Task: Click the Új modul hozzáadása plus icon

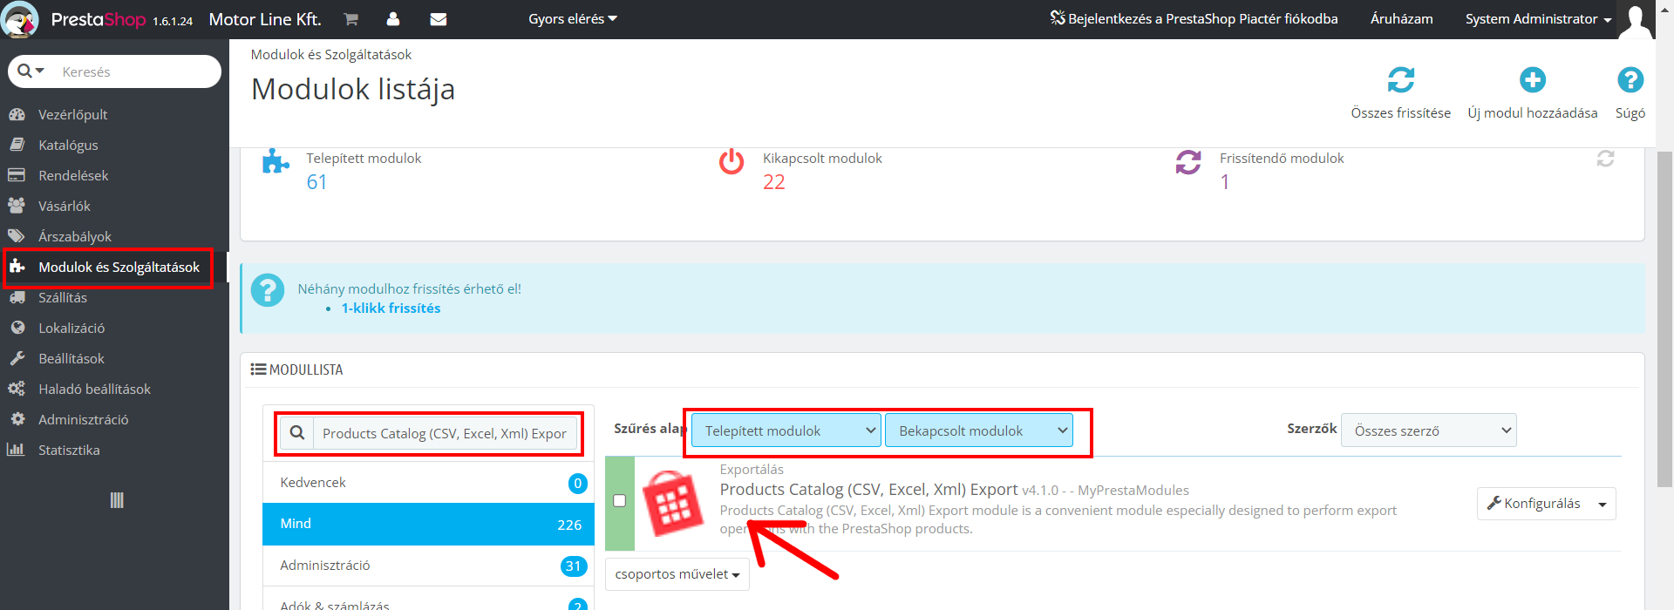Action: (x=1532, y=80)
